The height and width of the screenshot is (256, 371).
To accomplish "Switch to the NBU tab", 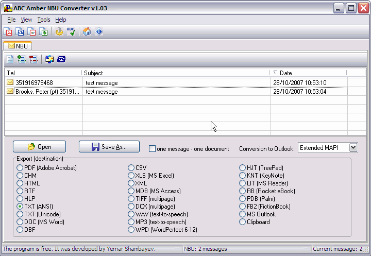I will point(18,46).
